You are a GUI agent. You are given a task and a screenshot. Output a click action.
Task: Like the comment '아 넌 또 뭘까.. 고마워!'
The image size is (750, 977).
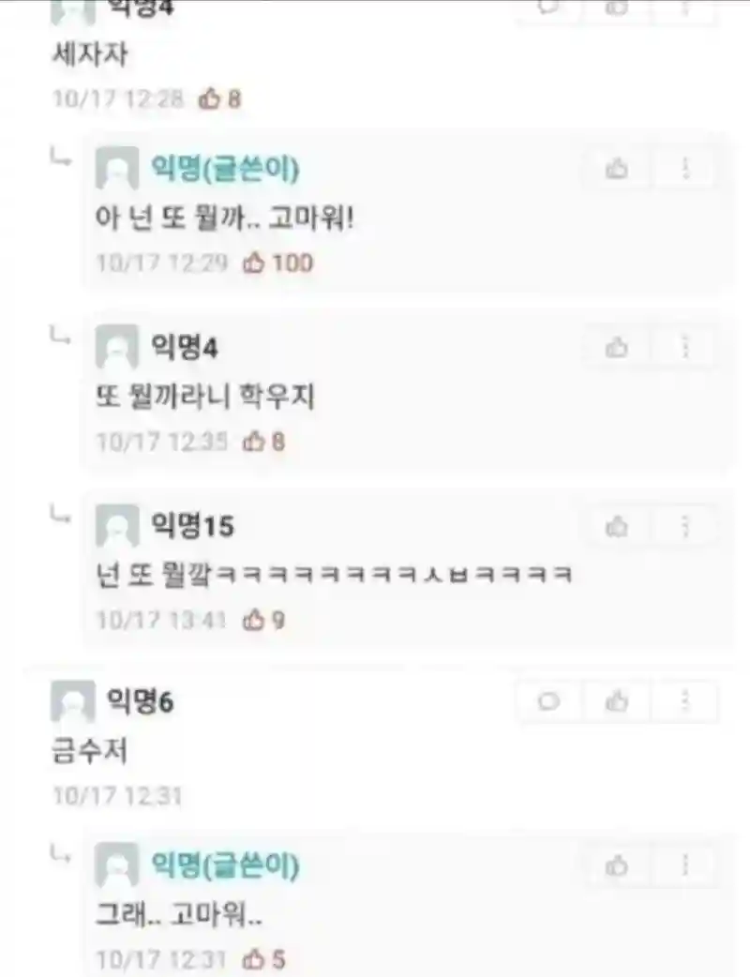[x=617, y=168]
